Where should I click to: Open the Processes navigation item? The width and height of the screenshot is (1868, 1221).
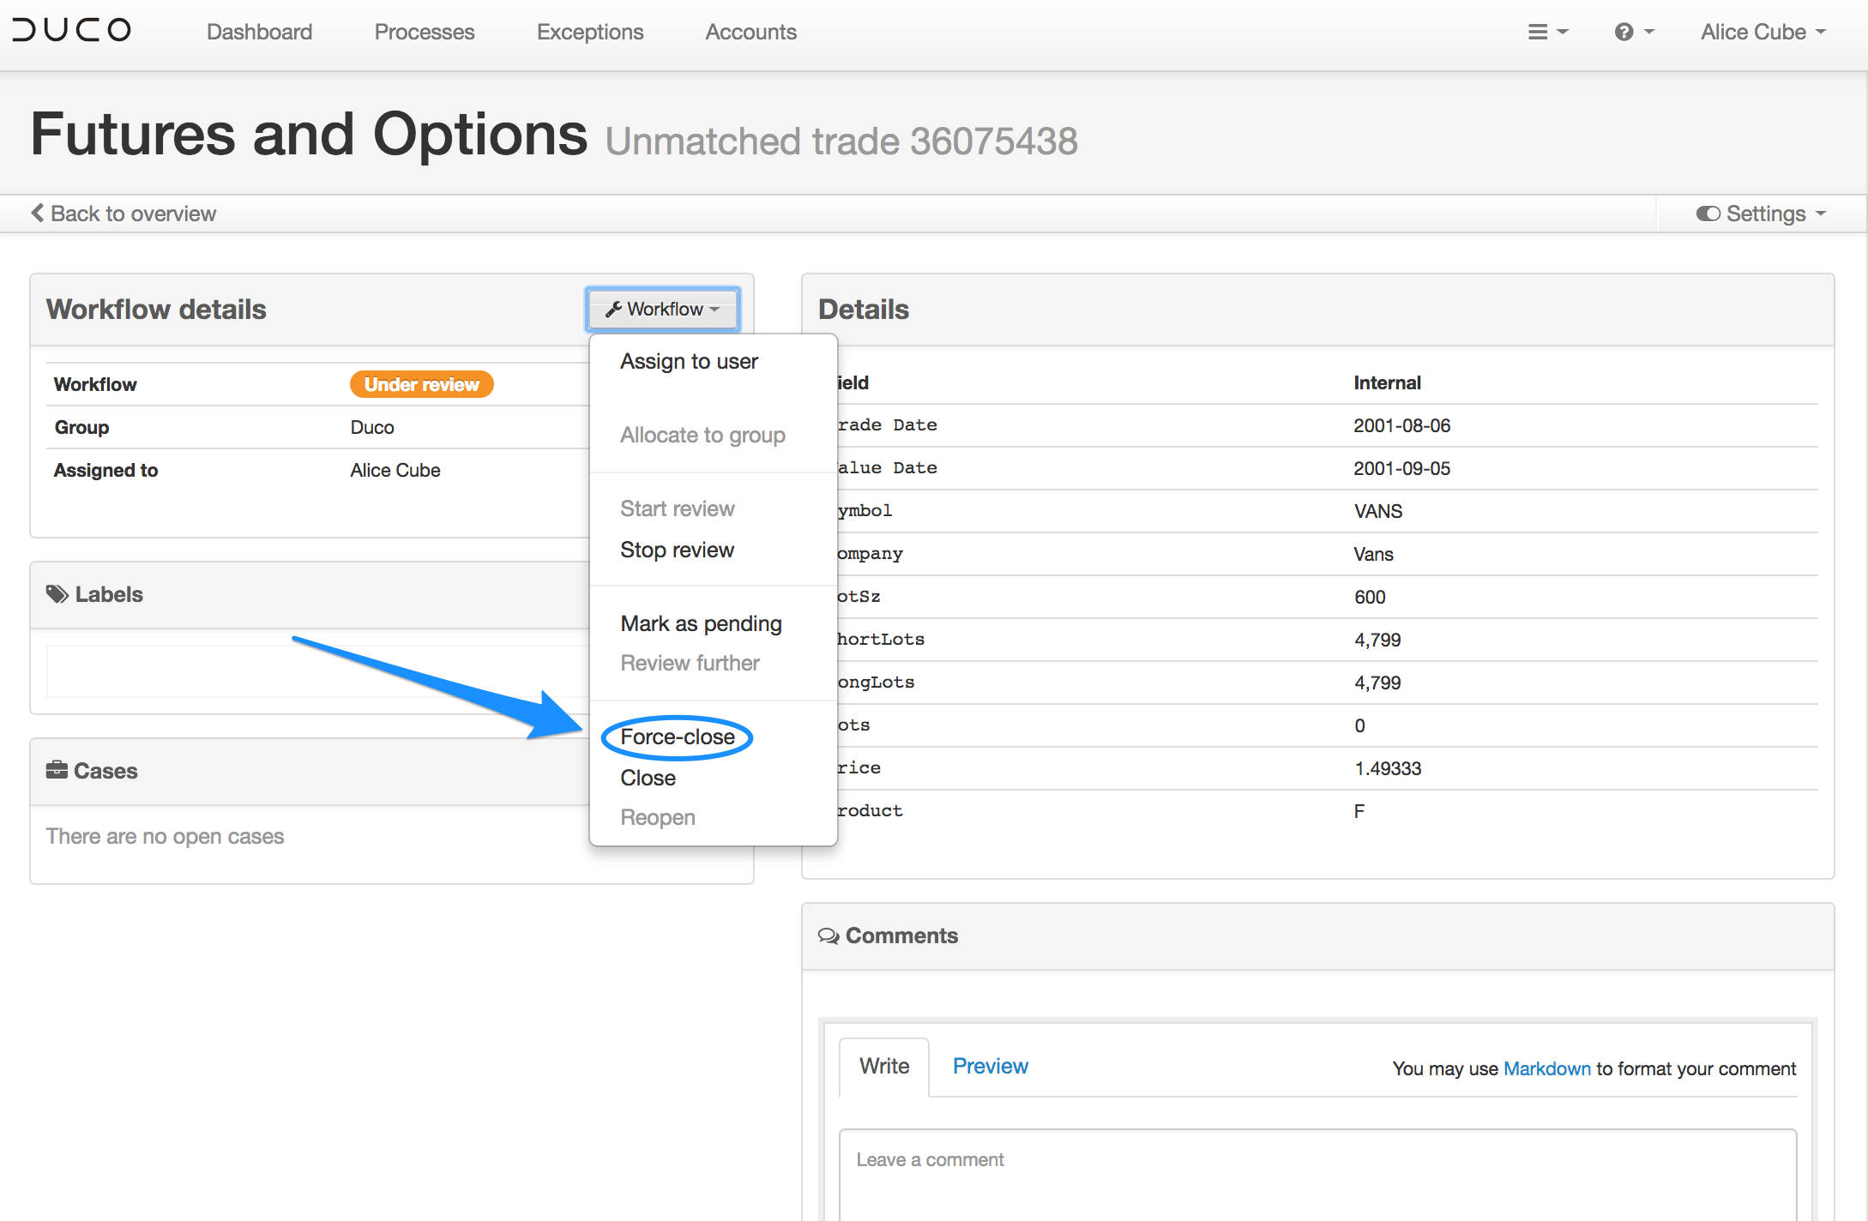tap(425, 32)
